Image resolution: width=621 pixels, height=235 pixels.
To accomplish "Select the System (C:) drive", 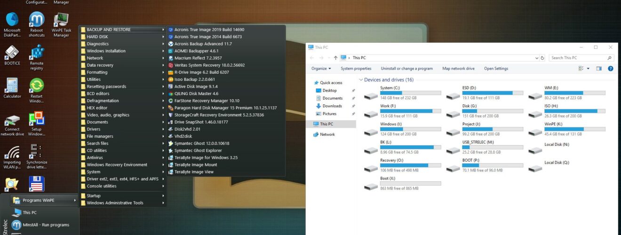I will pos(402,93).
